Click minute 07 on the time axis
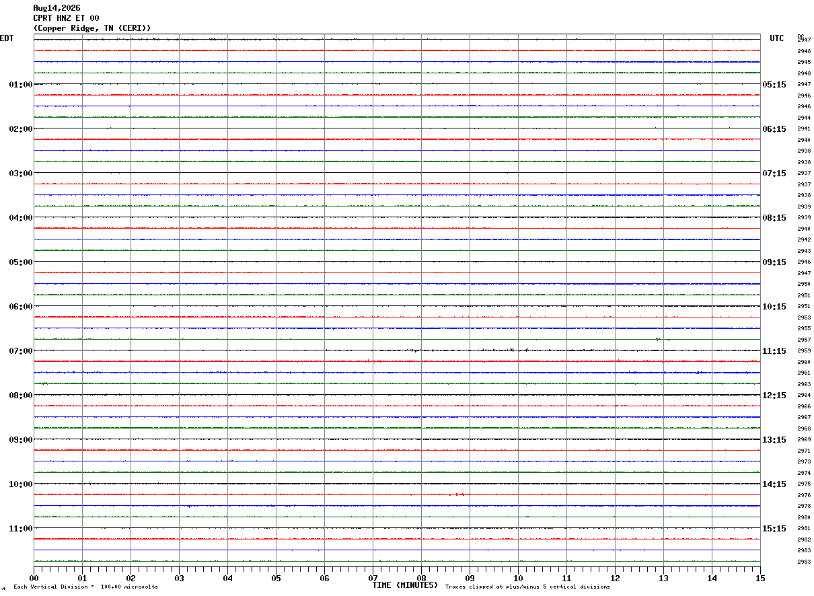The height and width of the screenshot is (596, 814). coord(373,578)
